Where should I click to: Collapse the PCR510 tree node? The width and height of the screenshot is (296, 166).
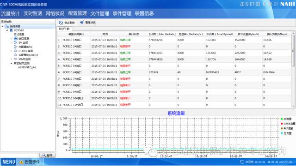tap(7, 30)
